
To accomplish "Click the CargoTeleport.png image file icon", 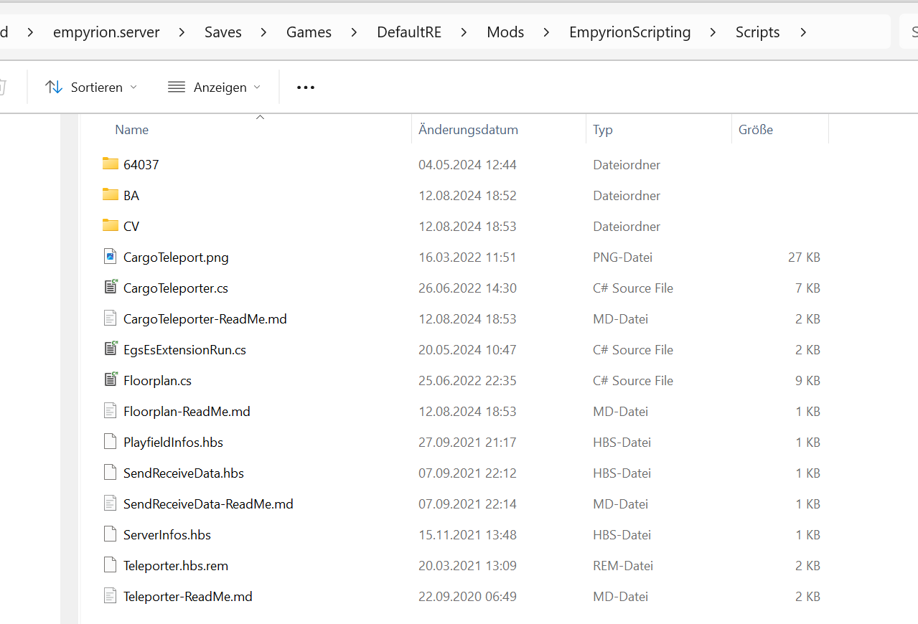I will pyautogui.click(x=110, y=257).
